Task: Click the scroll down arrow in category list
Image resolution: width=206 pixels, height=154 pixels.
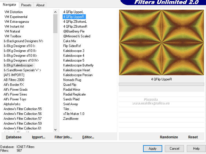Action: [x=55, y=129]
